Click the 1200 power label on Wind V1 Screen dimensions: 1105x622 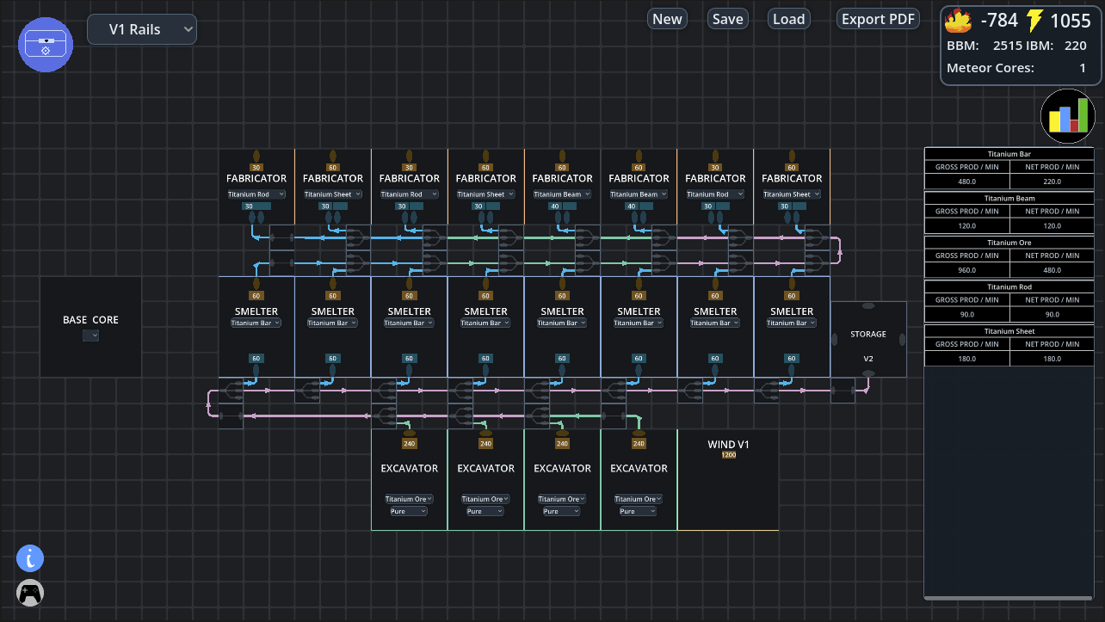click(728, 455)
